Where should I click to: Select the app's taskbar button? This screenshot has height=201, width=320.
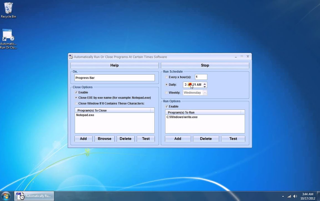(x=34, y=196)
